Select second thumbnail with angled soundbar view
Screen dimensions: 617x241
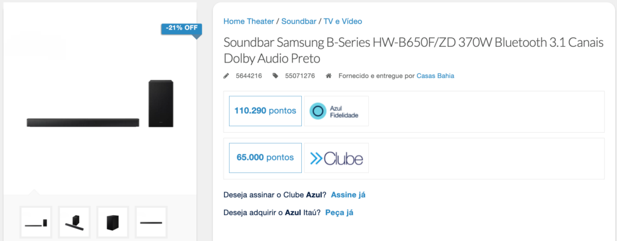click(x=74, y=222)
